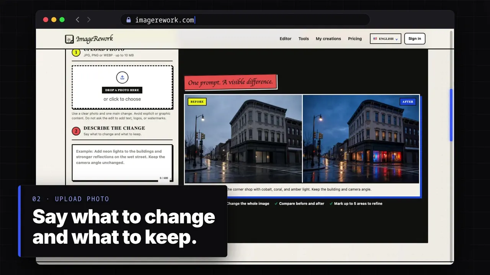Viewport: 490px width, 275px height.
Task: Click the blue AFTER label
Action: (x=408, y=102)
